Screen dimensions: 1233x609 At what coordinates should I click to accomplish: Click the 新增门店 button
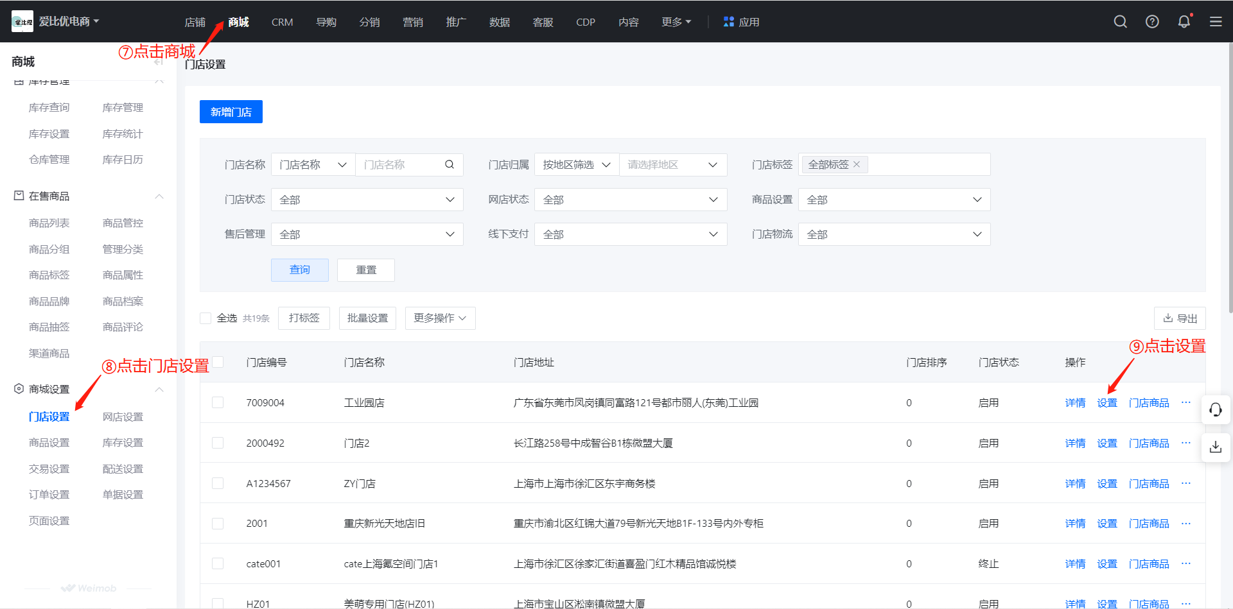coord(231,112)
